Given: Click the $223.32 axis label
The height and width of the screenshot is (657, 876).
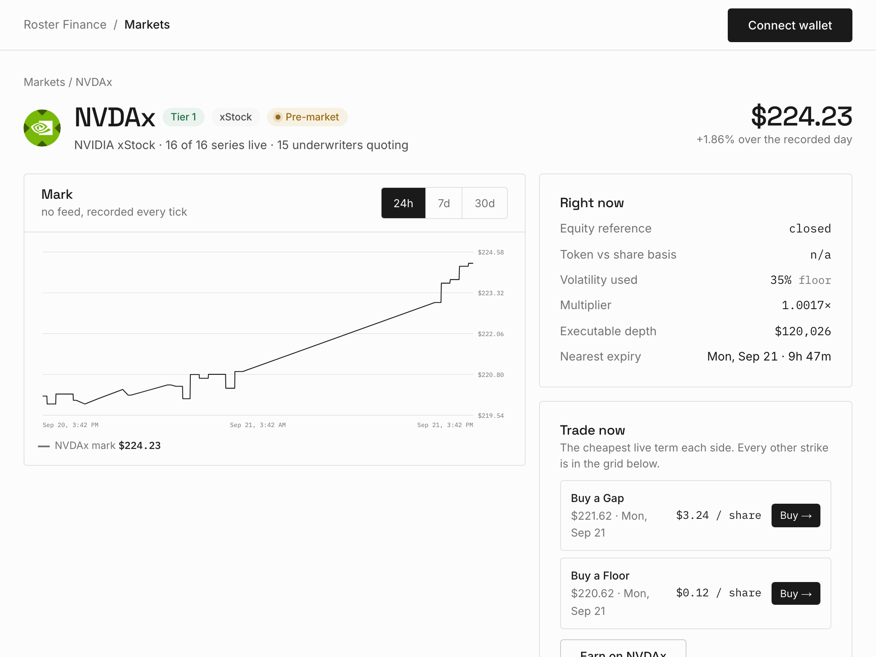Looking at the screenshot, I should [x=491, y=293].
